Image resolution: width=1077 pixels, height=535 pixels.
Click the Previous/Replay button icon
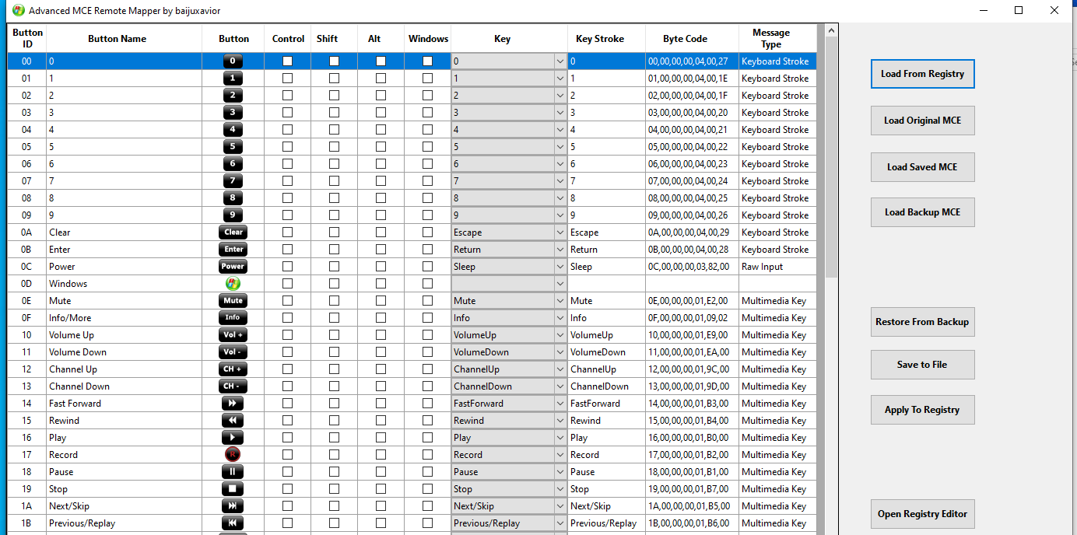coord(233,523)
